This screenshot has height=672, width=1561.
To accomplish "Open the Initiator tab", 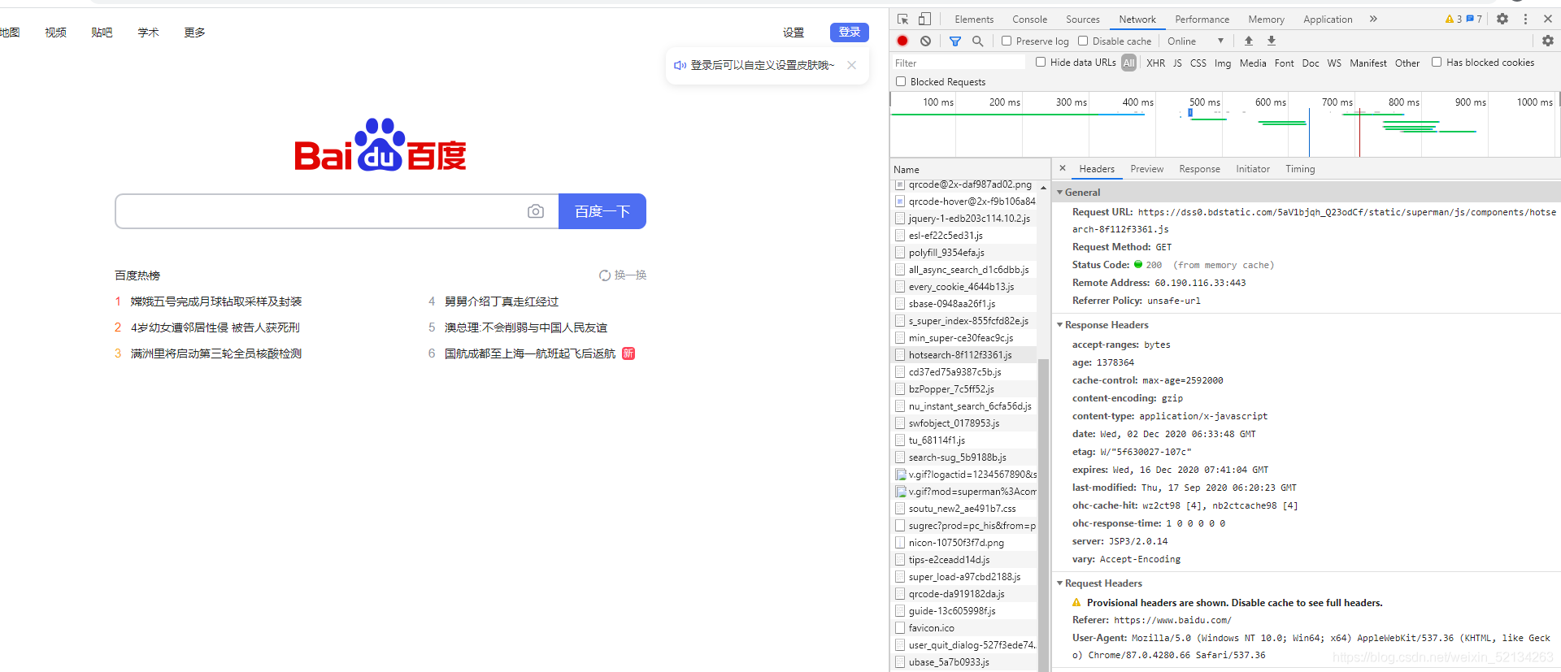I will click(x=1252, y=169).
